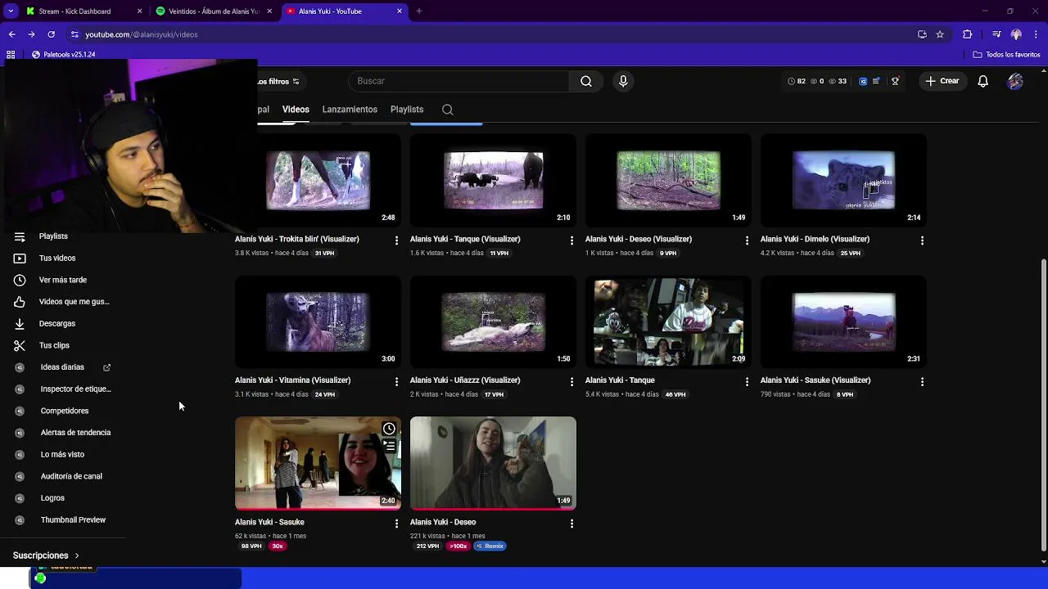
Task: Open a new browser tab
Action: pos(418,11)
